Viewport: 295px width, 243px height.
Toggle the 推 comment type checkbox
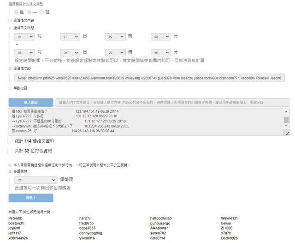[17, 12]
